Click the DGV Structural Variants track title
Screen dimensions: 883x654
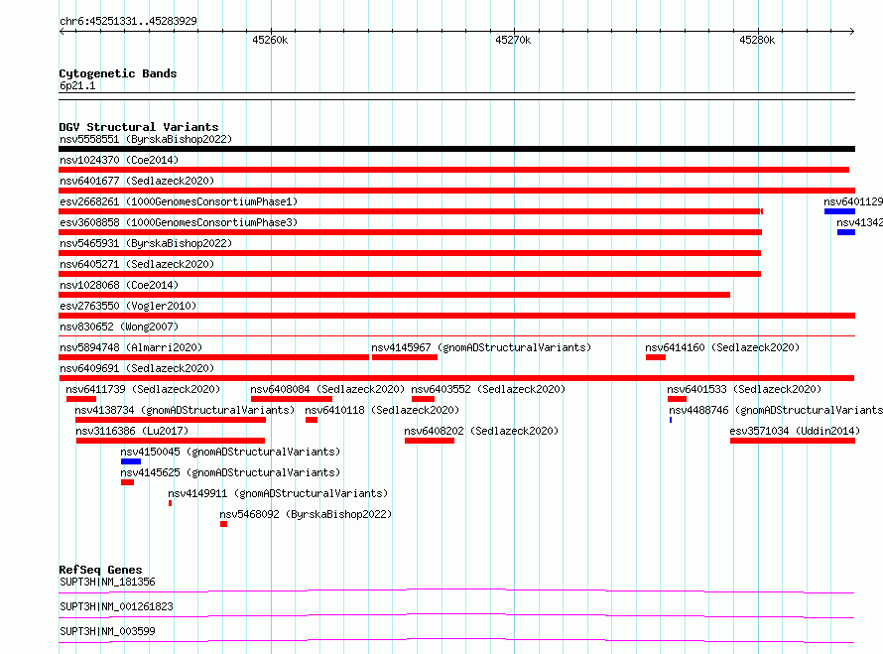pos(139,127)
